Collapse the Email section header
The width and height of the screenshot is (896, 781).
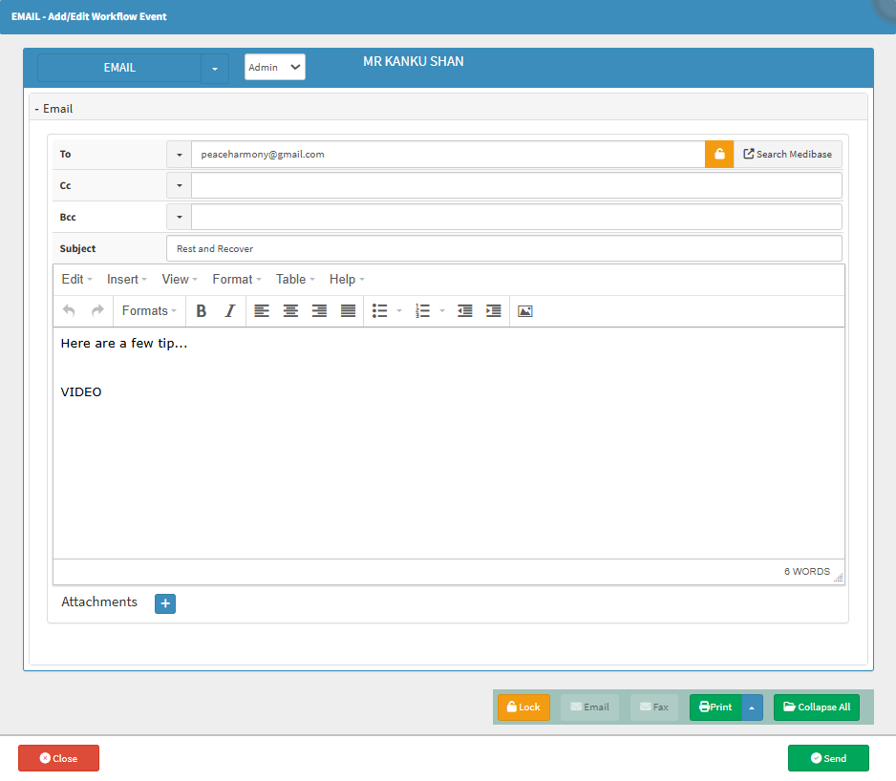pos(54,109)
